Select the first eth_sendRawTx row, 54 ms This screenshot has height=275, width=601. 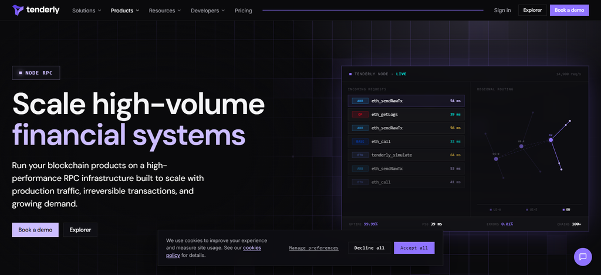406,101
